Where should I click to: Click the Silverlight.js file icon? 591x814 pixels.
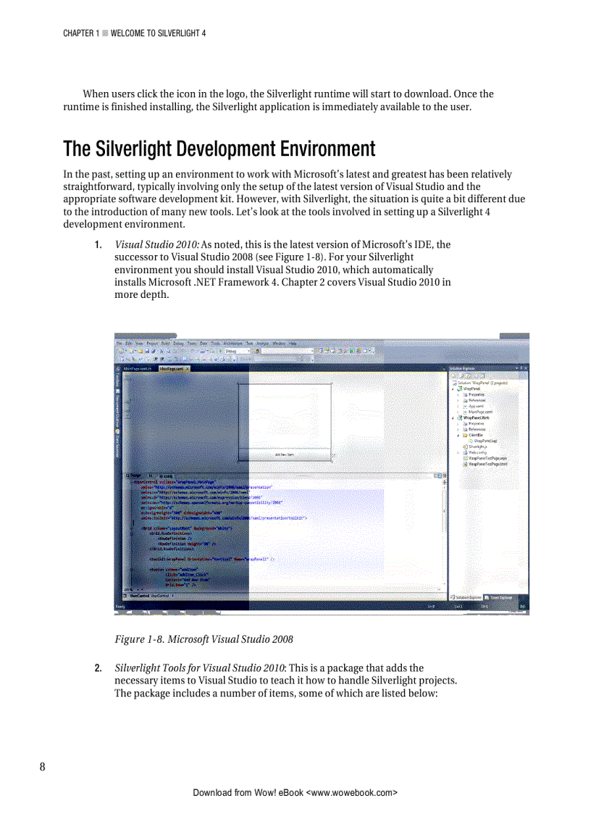coord(465,447)
